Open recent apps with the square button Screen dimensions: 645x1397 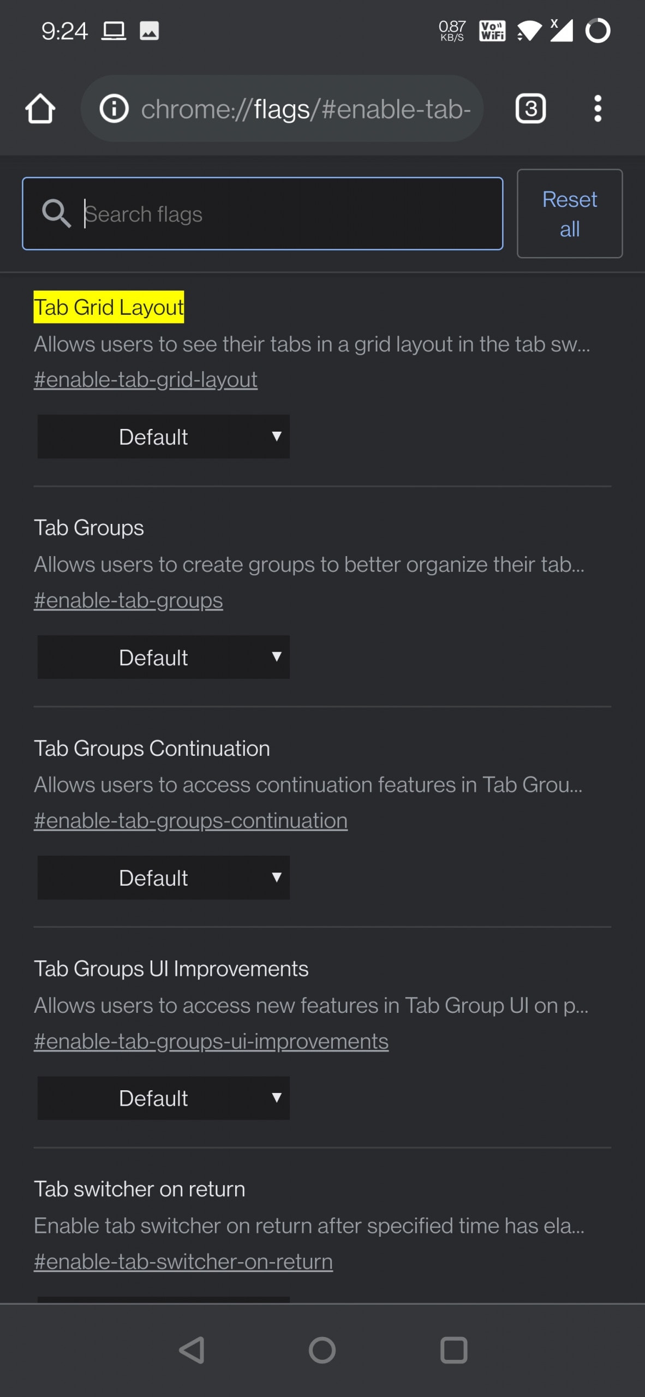(x=453, y=1350)
